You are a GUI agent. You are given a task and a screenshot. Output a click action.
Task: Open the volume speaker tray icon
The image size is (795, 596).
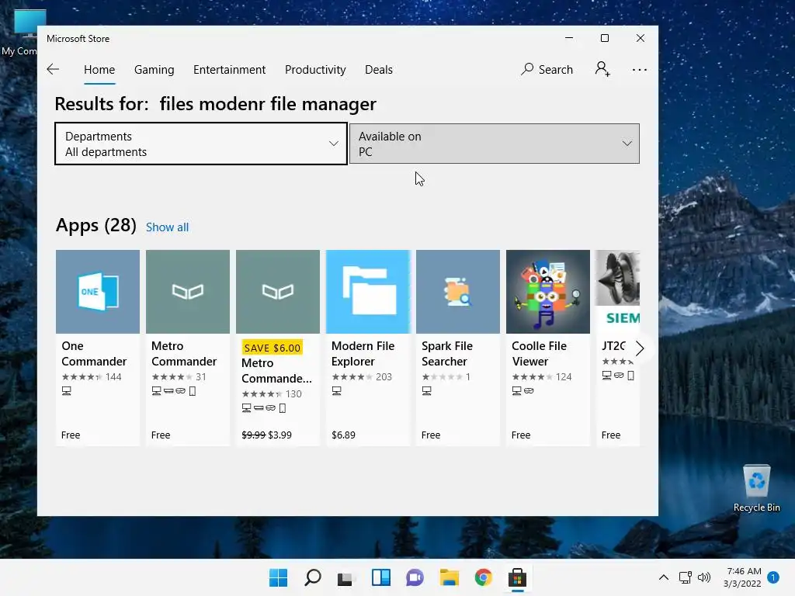pos(703,577)
